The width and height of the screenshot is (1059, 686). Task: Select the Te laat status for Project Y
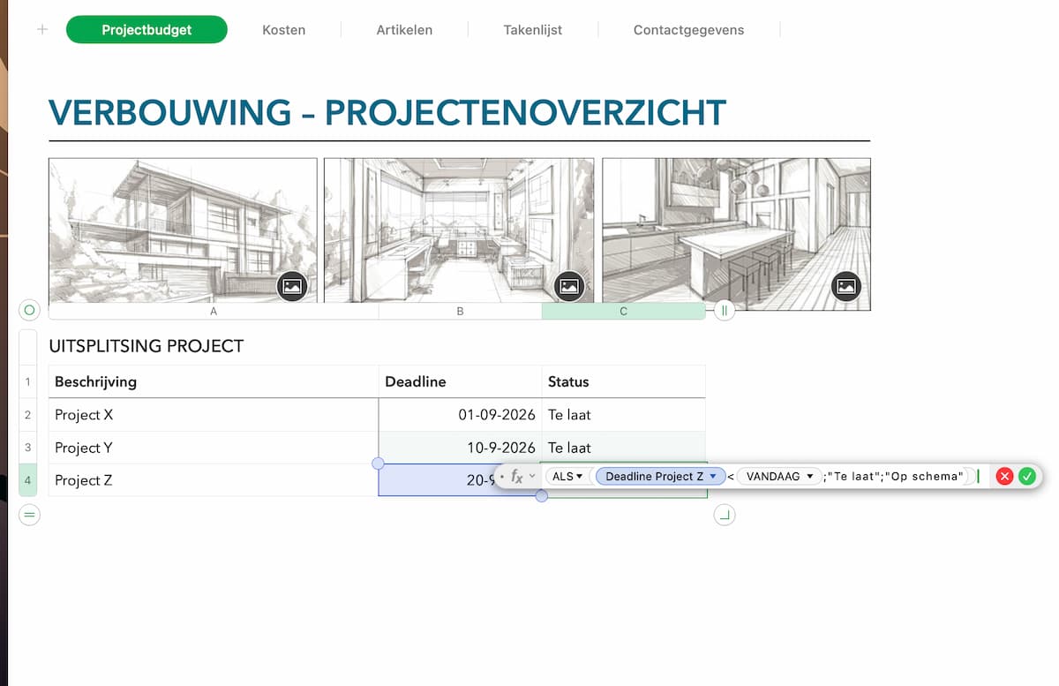coord(624,448)
